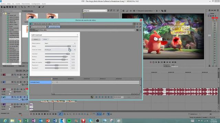Switch to Explorador tab
Image resolution: width=220 pixels, height=123 pixels.
[21, 66]
